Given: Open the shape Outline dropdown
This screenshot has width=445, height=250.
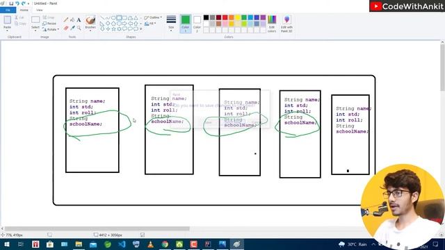Looking at the screenshot, I should [x=153, y=17].
